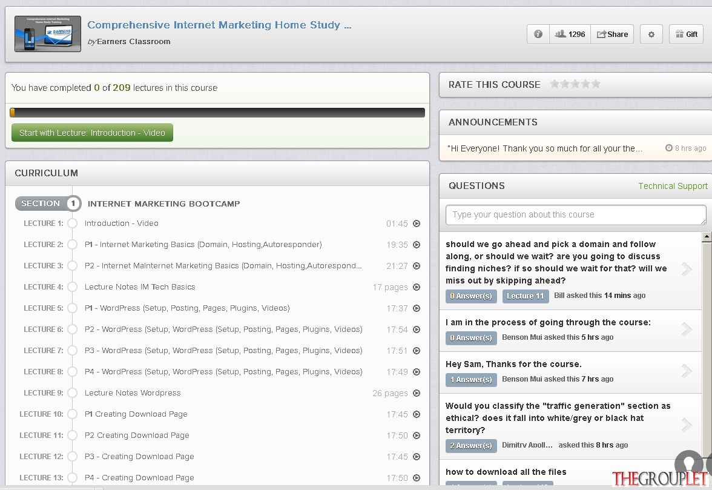Click play icon for Lecture 2
This screenshot has height=490, width=712.
(x=417, y=245)
